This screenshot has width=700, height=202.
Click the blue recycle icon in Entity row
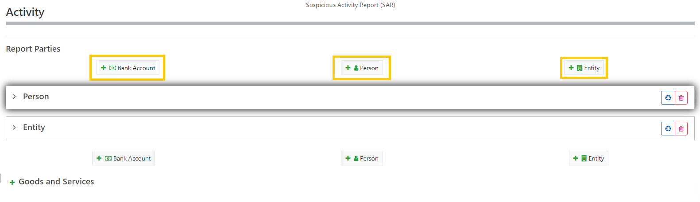pyautogui.click(x=668, y=128)
